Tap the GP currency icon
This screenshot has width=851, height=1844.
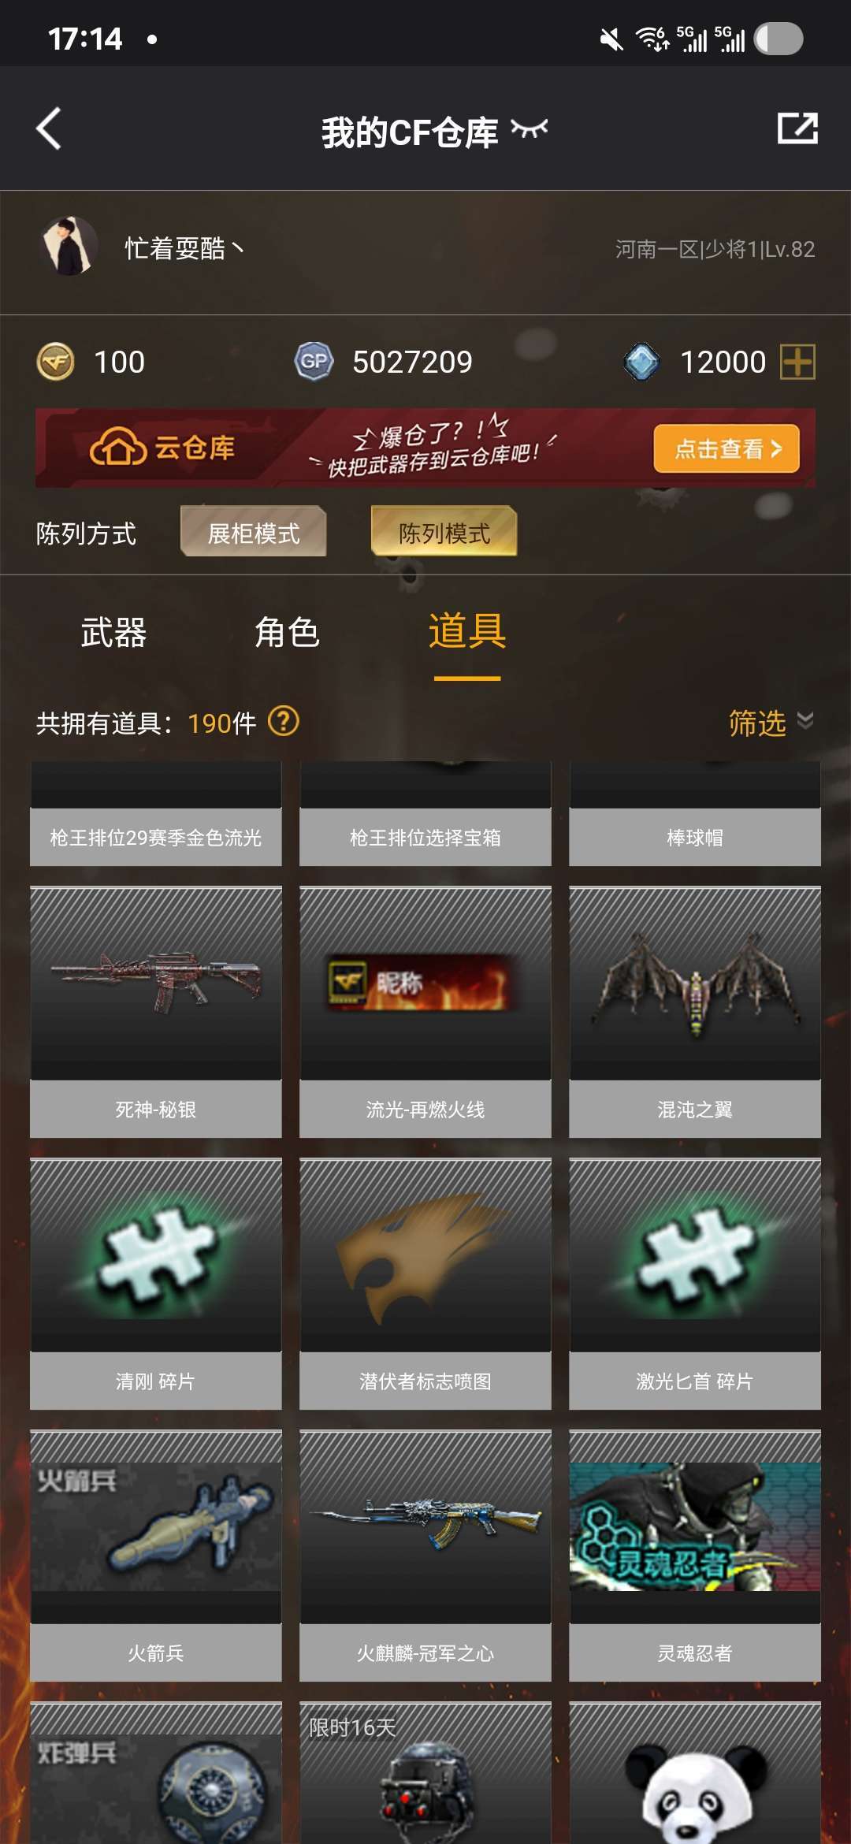[x=314, y=362]
